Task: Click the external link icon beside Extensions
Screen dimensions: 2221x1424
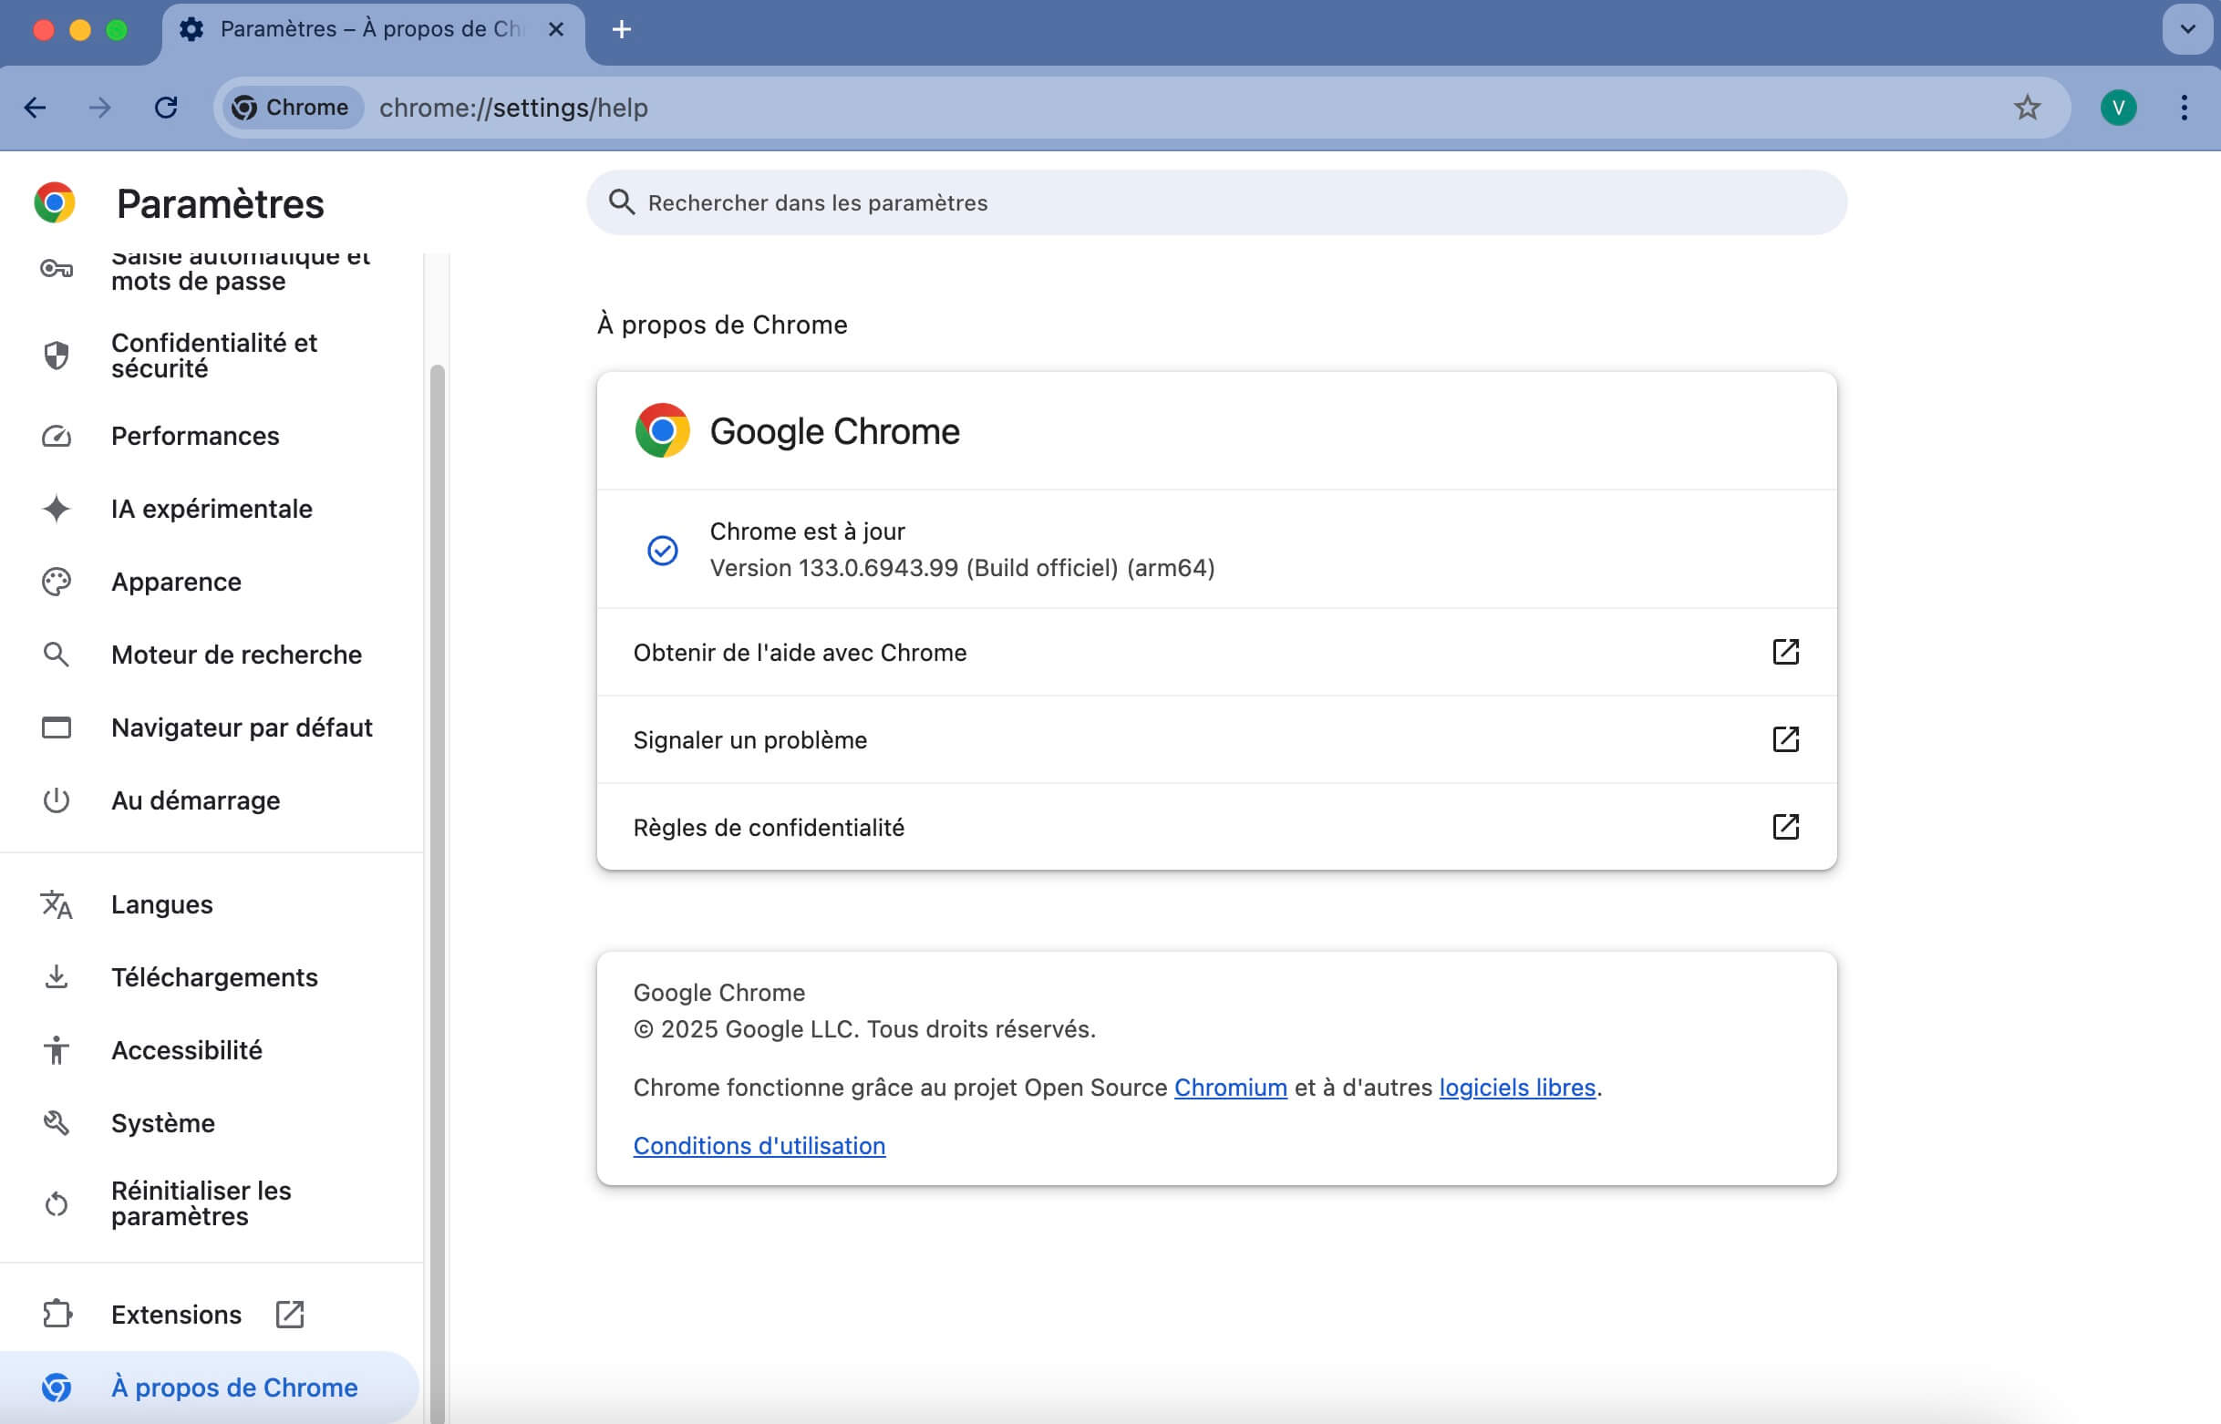Action: pos(289,1314)
